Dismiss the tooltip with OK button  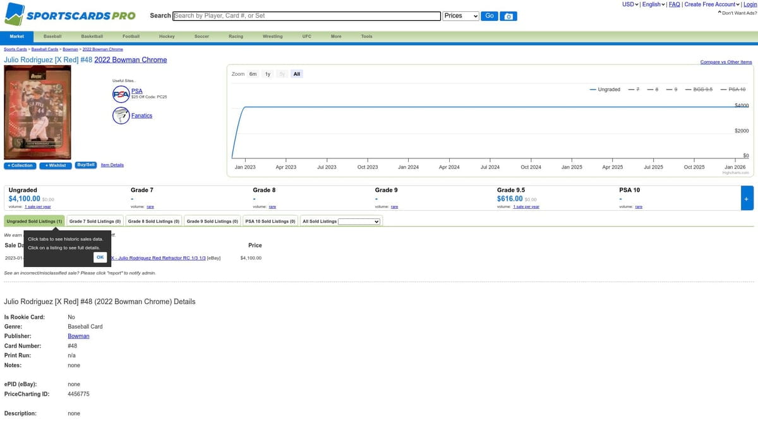click(100, 257)
